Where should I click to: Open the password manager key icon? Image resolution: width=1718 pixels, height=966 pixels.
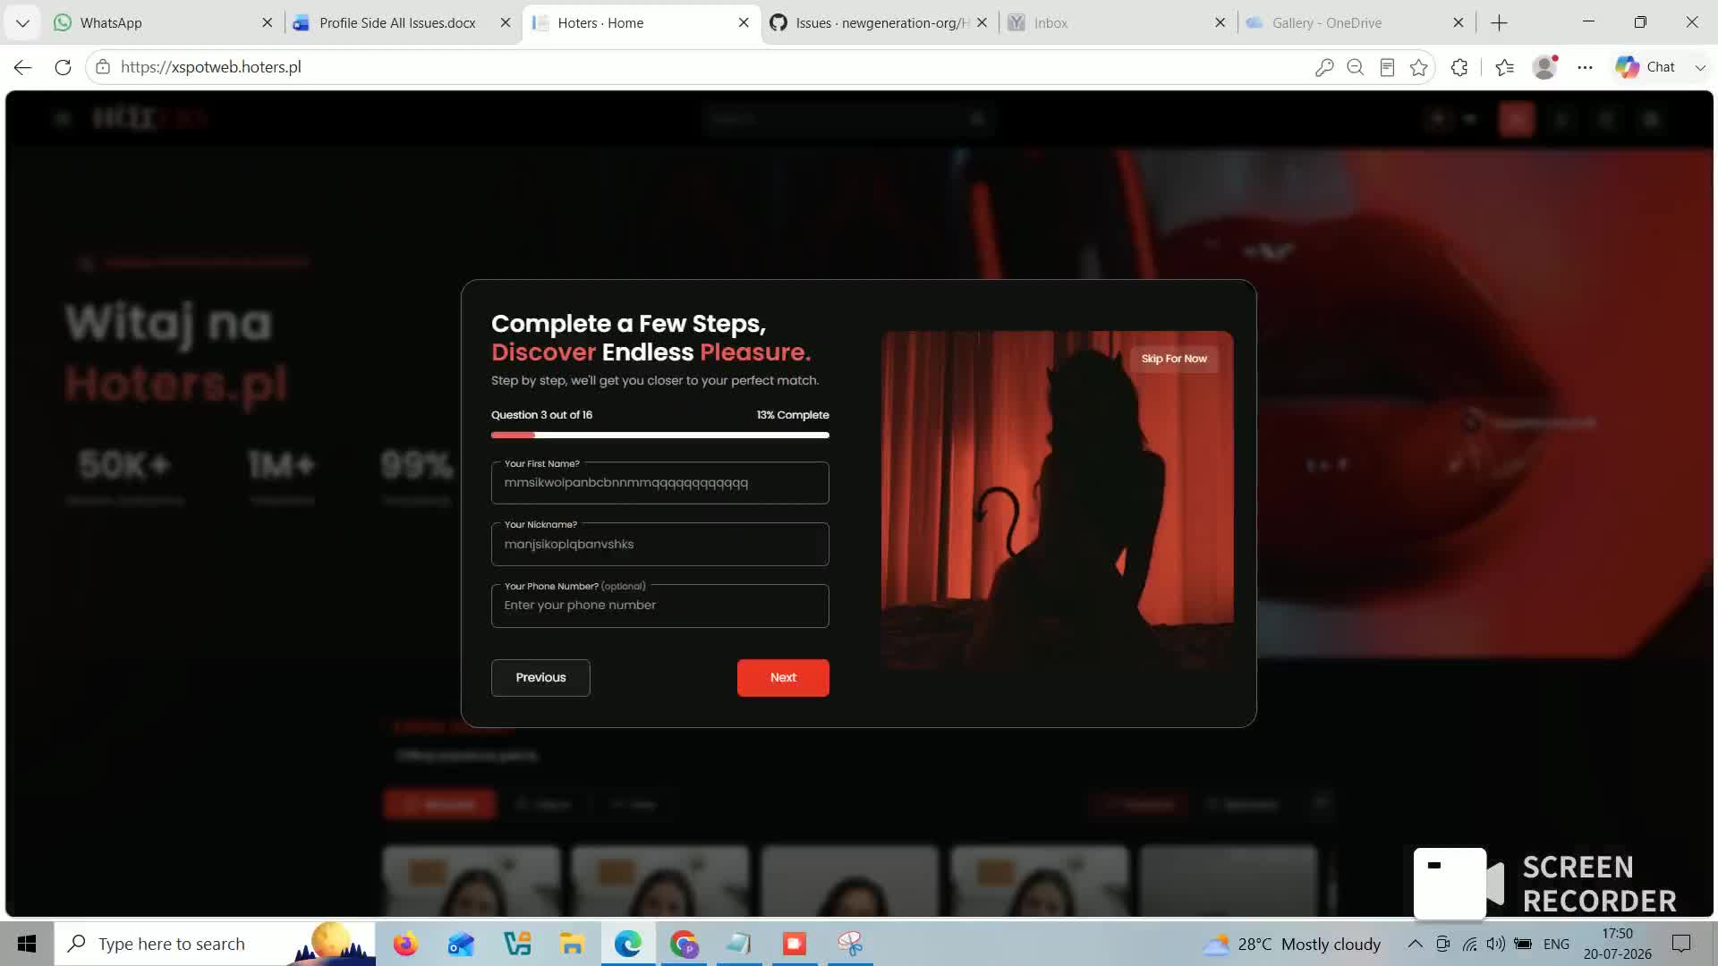[1324, 67]
